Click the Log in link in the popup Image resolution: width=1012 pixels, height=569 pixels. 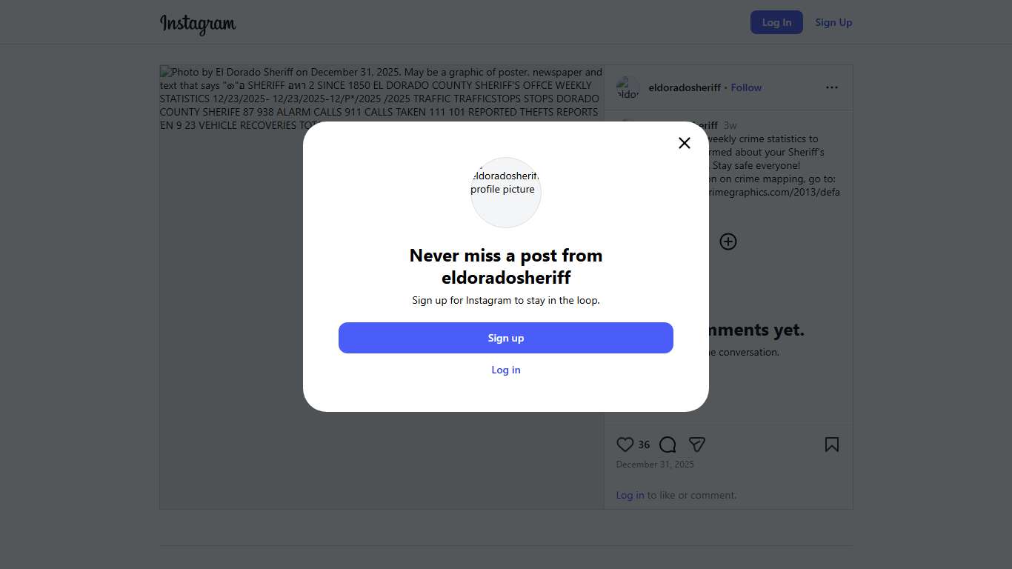click(506, 370)
